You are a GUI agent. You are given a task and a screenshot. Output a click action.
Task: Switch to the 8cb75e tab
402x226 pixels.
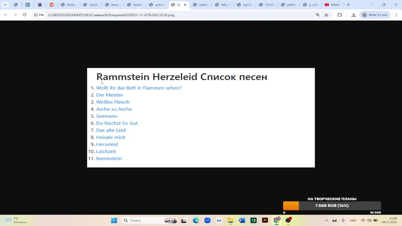[x=245, y=5]
